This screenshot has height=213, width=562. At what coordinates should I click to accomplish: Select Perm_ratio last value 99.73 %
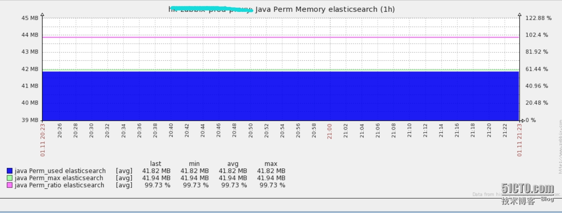(x=158, y=185)
